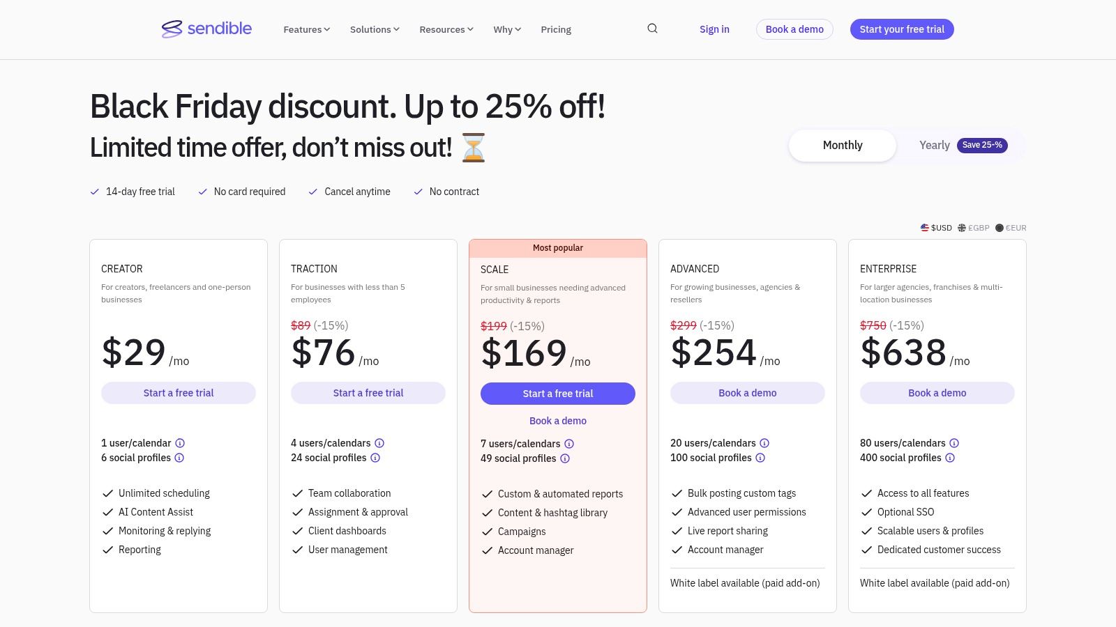Open the Why menu item

pos(506,29)
